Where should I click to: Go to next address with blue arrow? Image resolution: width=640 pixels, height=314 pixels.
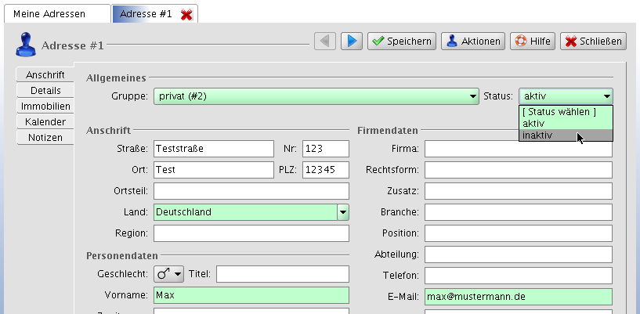coord(351,42)
